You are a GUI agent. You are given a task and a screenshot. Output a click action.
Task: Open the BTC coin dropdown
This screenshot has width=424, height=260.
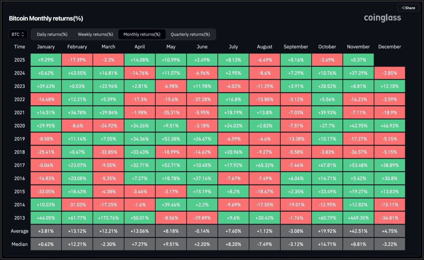(x=18, y=34)
